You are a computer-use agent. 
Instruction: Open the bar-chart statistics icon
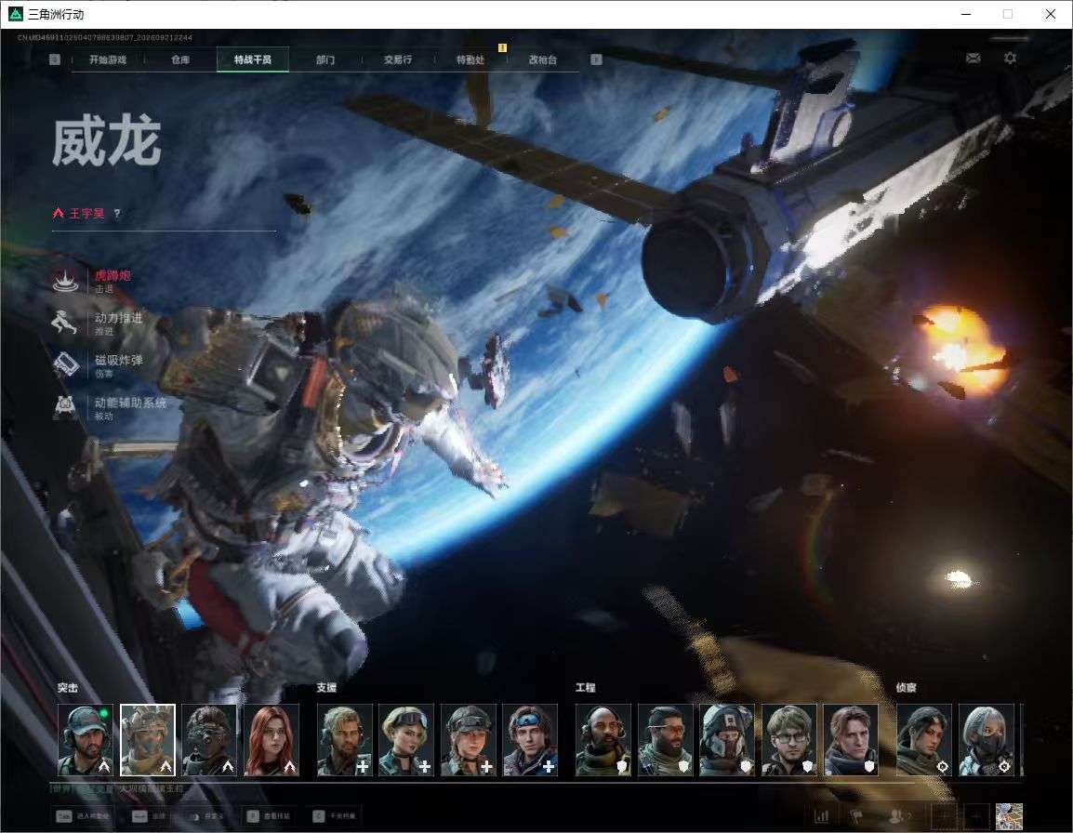click(x=821, y=816)
